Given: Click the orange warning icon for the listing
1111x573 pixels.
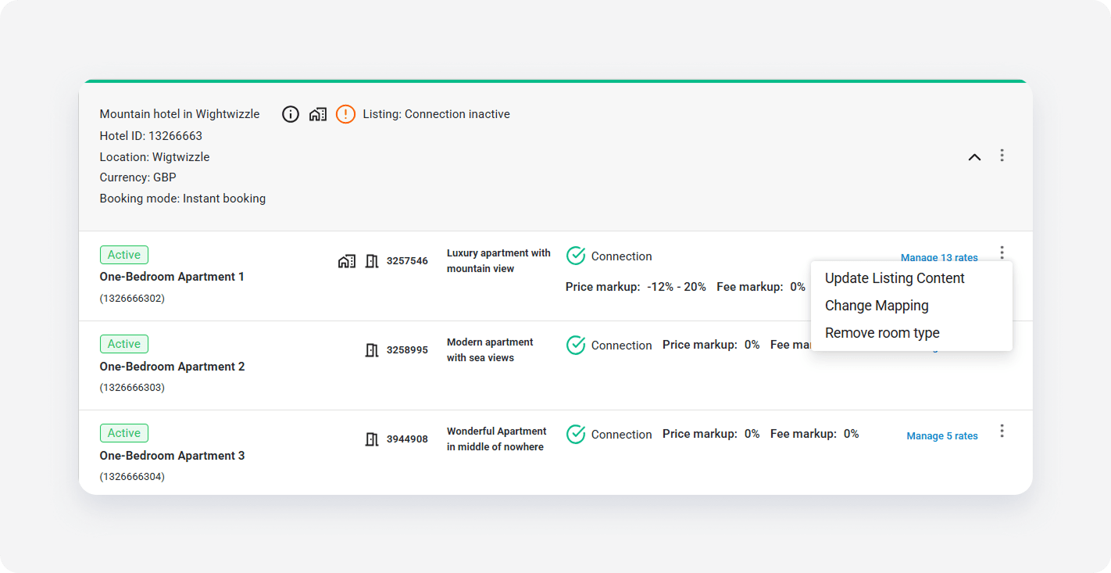Looking at the screenshot, I should [x=345, y=114].
